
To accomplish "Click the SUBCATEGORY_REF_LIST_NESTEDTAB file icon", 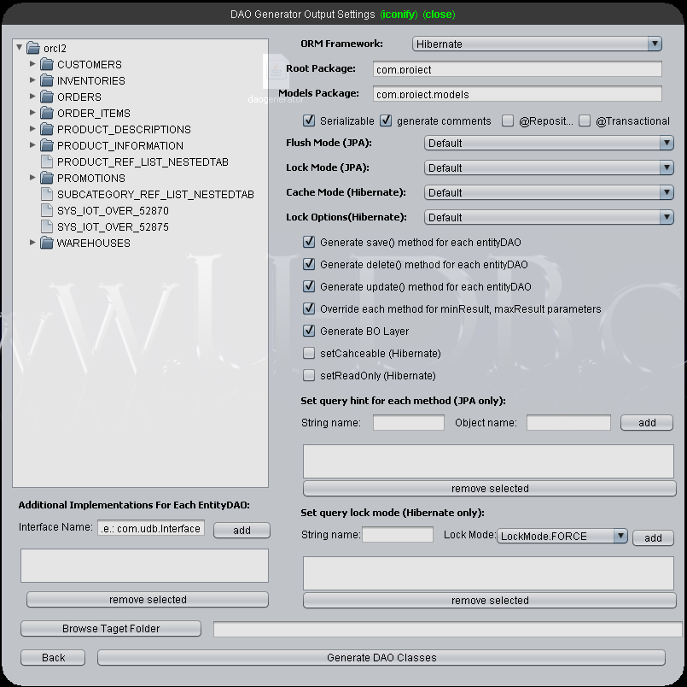I will click(46, 194).
